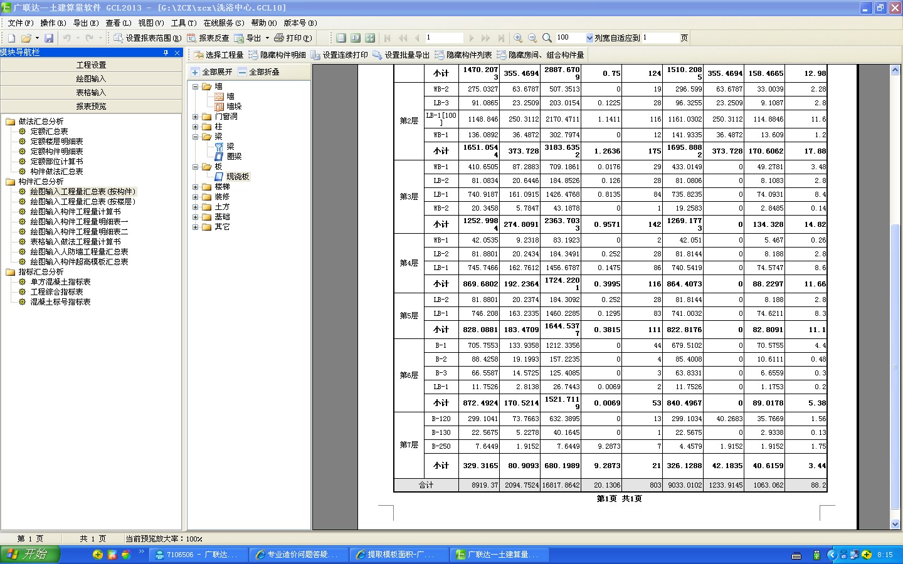Click 导出 toolbar button
Image resolution: width=903 pixels, height=564 pixels.
click(248, 38)
